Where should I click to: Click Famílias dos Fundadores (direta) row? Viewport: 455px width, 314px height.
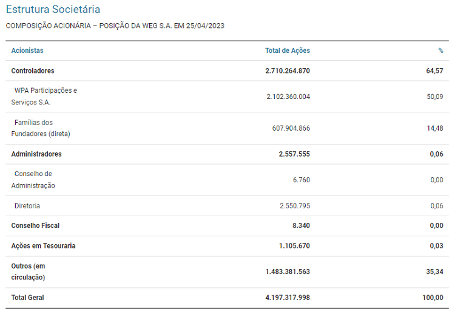40,128
